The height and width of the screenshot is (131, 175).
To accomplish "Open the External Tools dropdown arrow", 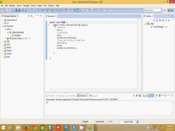I will [54, 10].
